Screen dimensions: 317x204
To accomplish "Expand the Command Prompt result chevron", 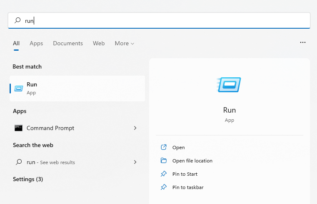I will [x=135, y=128].
